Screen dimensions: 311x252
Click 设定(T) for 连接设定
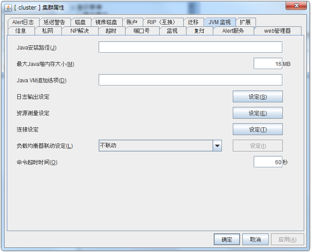pyautogui.click(x=258, y=129)
